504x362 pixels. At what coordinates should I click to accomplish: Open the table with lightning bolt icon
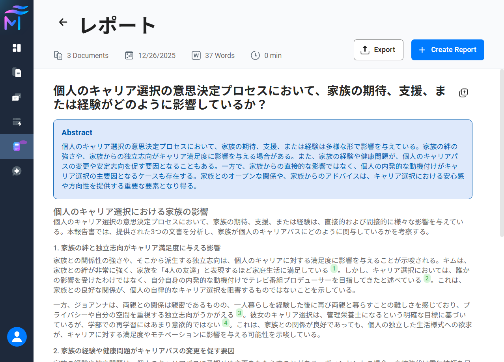click(x=17, y=122)
